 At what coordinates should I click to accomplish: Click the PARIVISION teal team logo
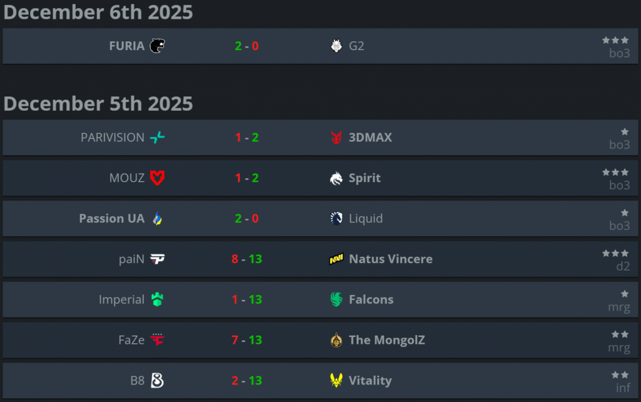pyautogui.click(x=157, y=137)
